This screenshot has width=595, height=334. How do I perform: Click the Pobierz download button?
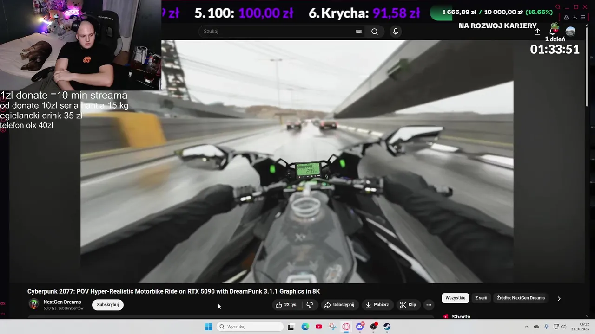pos(377,305)
